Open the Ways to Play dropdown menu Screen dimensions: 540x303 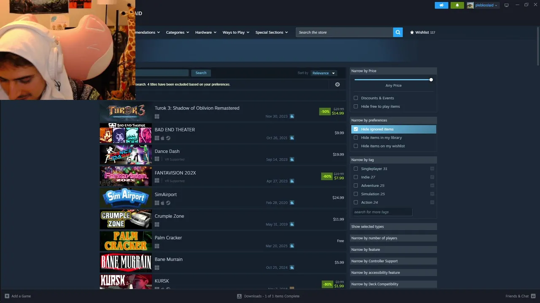pyautogui.click(x=236, y=32)
